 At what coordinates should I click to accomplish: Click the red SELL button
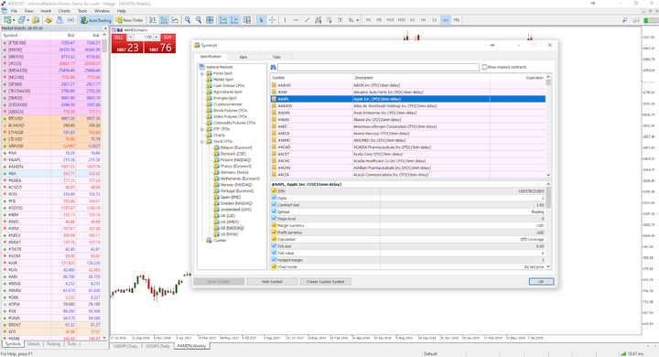119,38
